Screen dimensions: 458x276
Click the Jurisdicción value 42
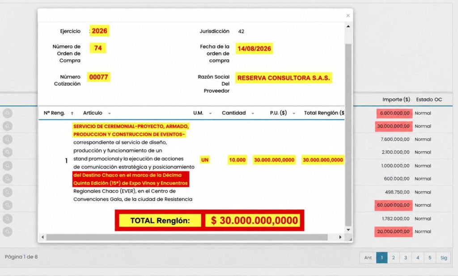tap(241, 31)
